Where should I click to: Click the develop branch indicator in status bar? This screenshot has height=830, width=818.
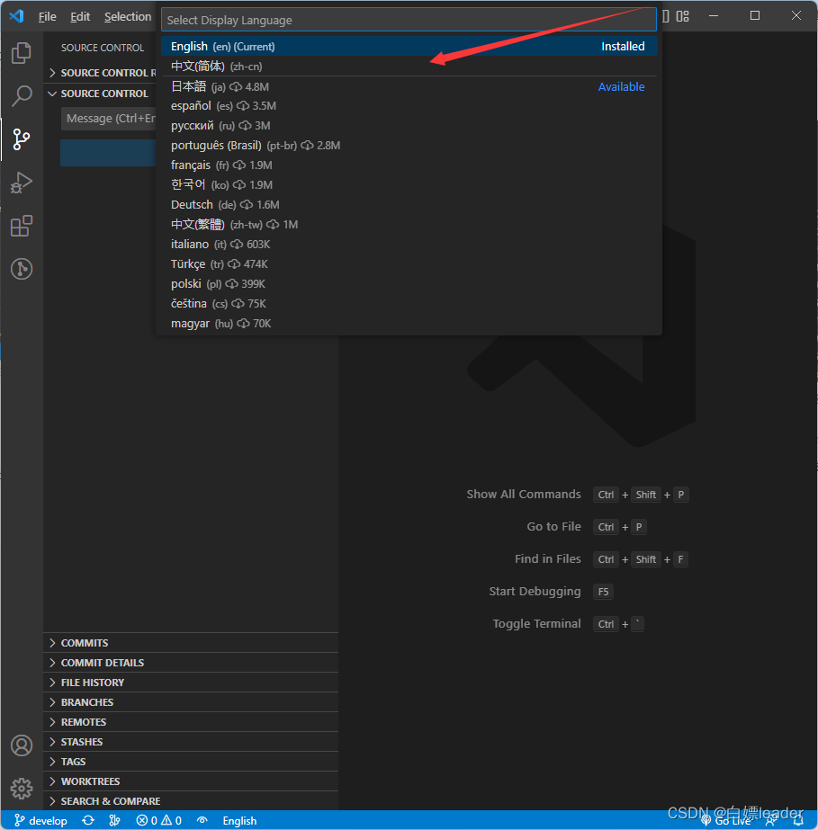(40, 820)
